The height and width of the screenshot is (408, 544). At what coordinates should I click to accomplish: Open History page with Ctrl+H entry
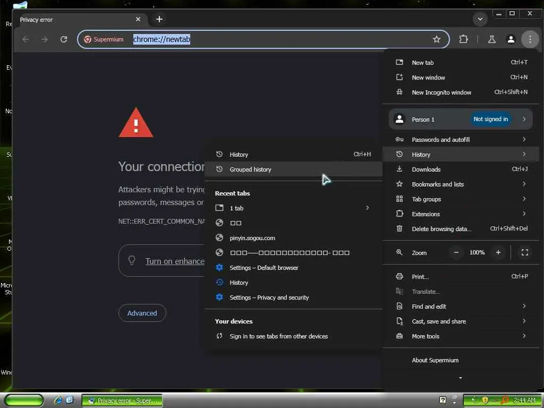click(293, 155)
